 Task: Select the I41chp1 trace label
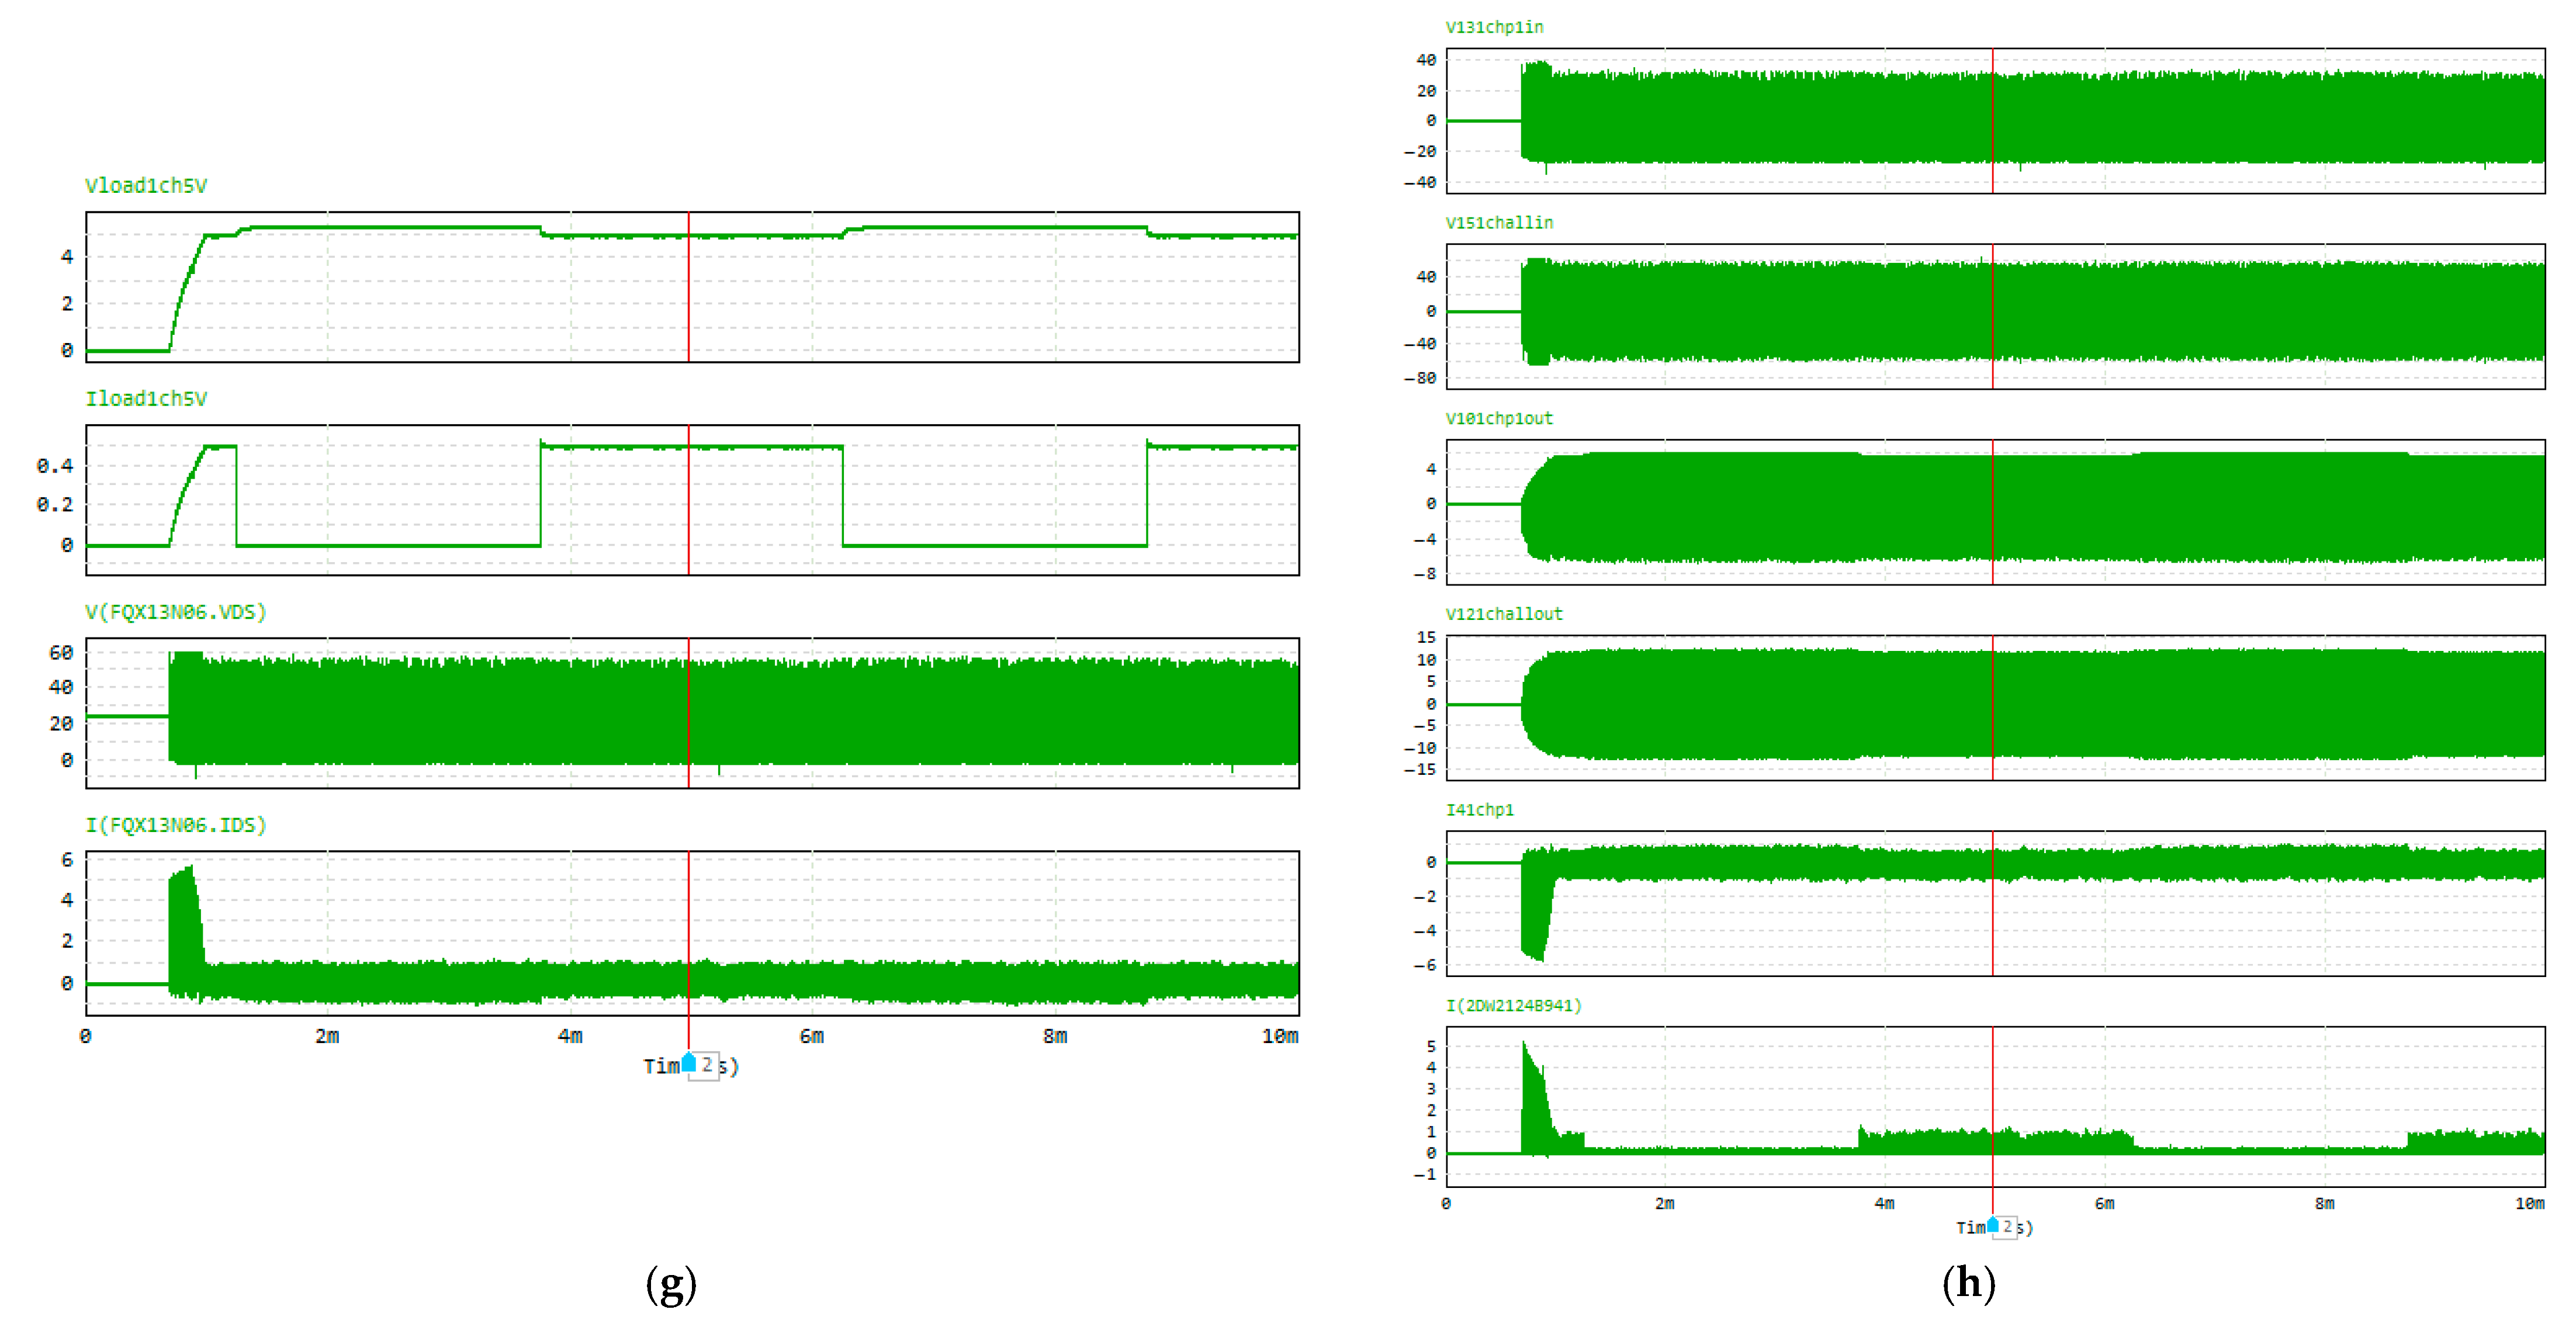click(1479, 810)
